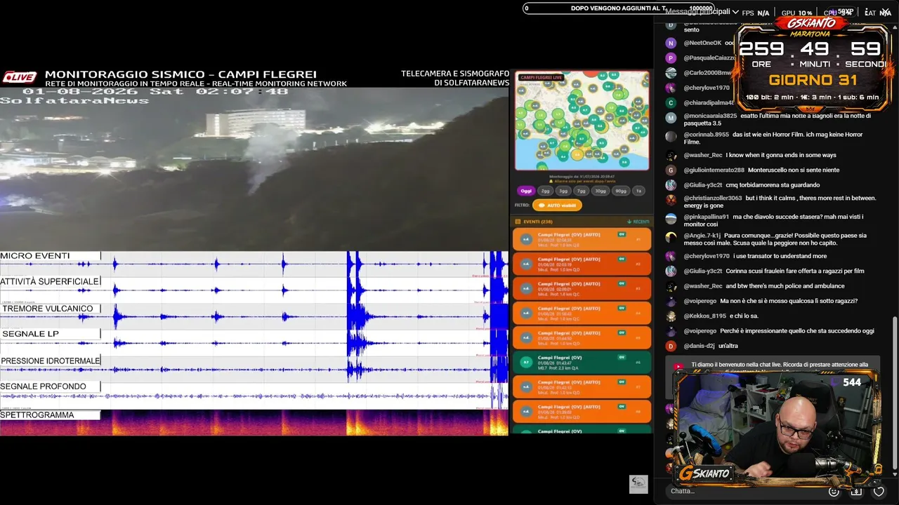Click the MICRO EVENTI seismograph label
Viewport: 899px width, 505px height.
50,256
